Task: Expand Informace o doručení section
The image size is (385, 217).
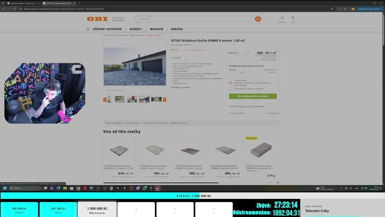Action: coord(155,123)
